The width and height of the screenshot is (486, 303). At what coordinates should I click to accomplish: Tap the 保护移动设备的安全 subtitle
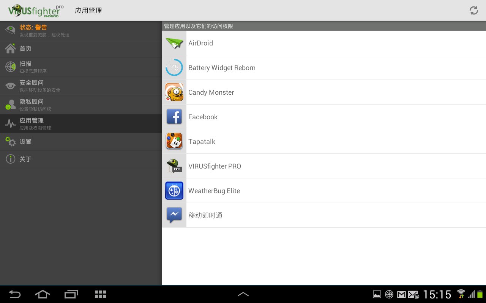click(40, 90)
